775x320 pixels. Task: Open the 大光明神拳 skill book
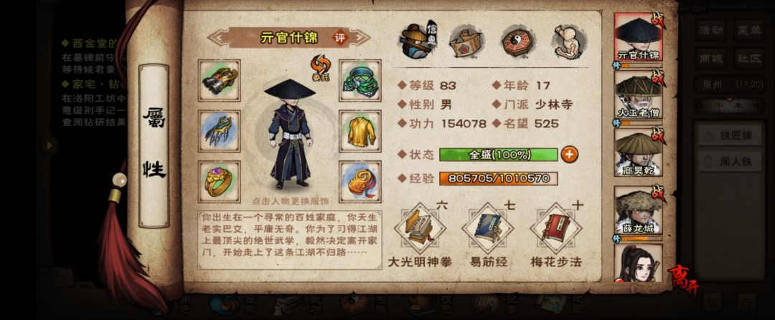coord(420,228)
